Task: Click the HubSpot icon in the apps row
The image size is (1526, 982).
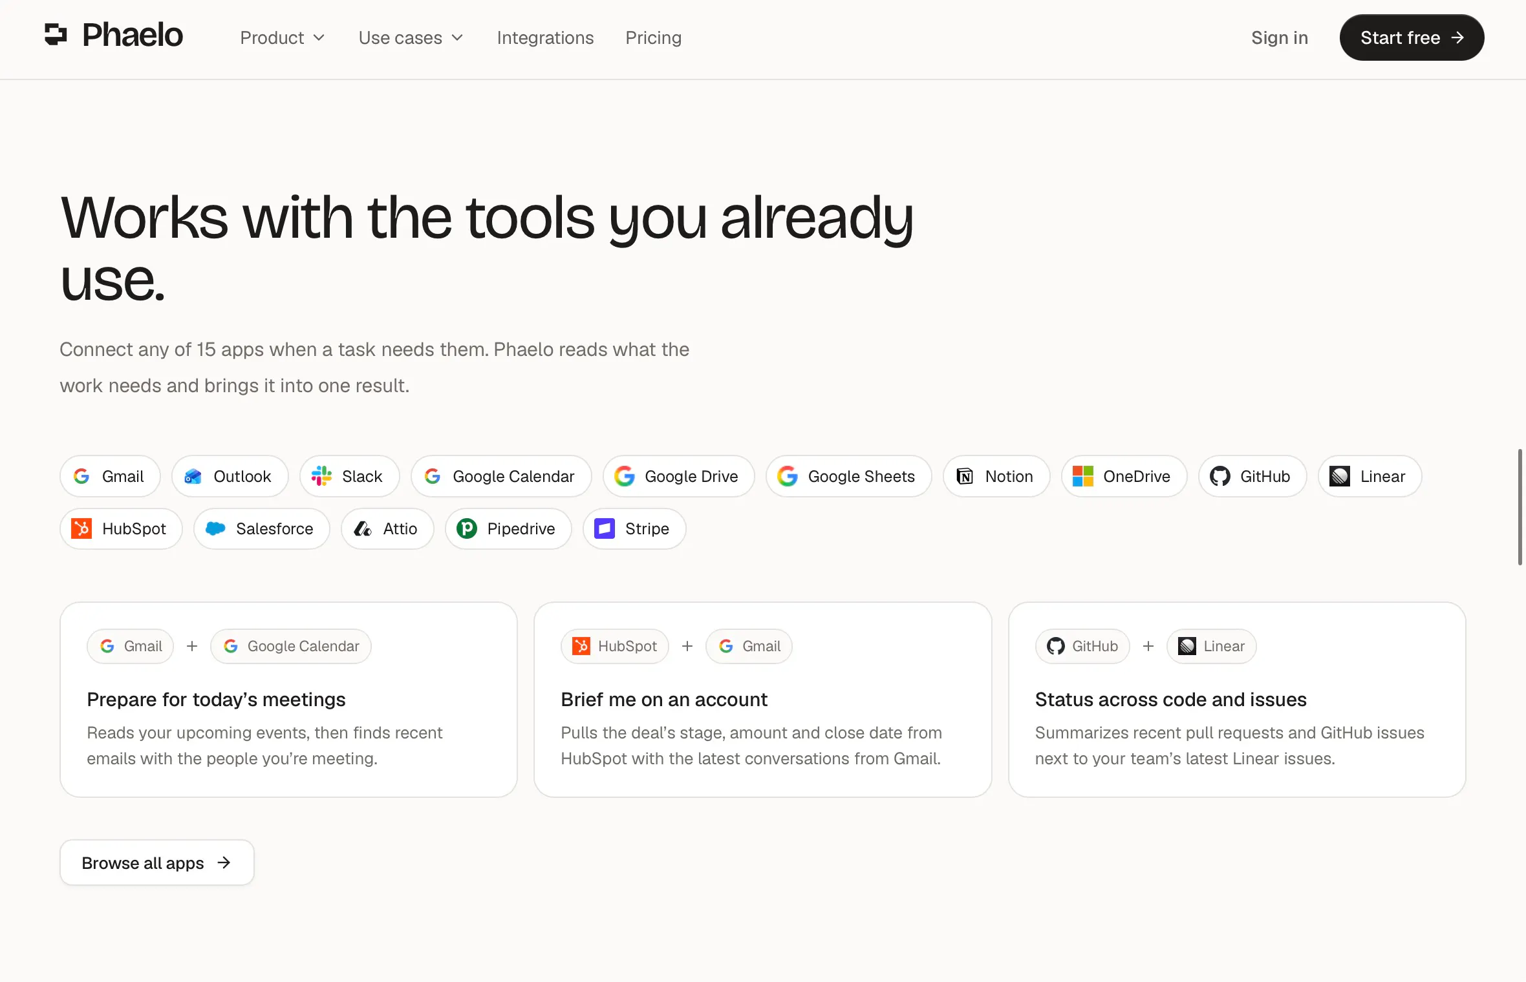Action: coord(81,528)
